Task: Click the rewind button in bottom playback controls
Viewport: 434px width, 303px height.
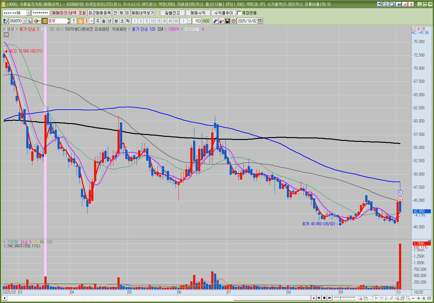Action: [319, 298]
